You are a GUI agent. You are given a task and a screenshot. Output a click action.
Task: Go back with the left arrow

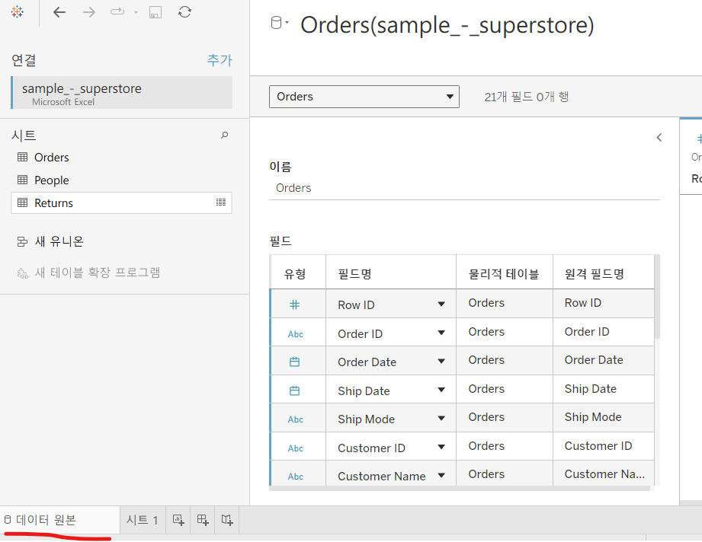click(59, 12)
